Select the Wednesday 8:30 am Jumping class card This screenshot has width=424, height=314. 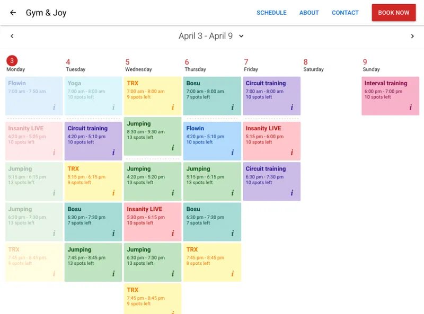153,136
